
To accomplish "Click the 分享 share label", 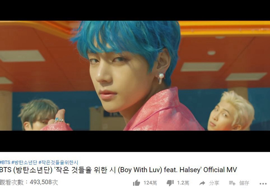I will click(214, 183).
